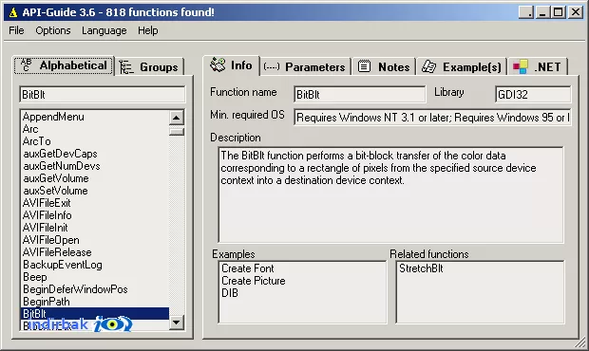Viewport: 589px width, 351px height.
Task: Select the highlighted BitBlt list entry
Action: point(95,313)
